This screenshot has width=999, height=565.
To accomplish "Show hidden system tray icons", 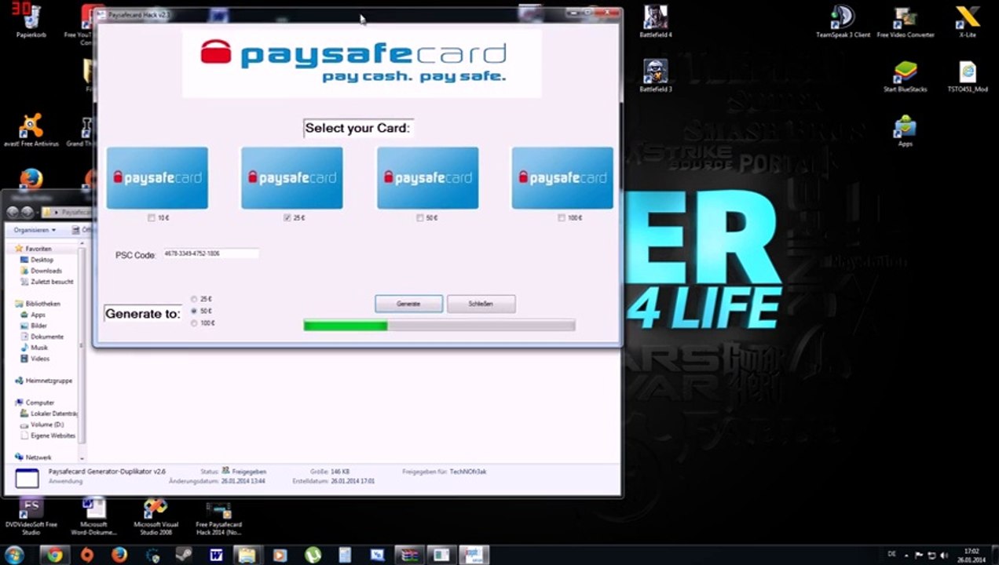I will (x=907, y=555).
